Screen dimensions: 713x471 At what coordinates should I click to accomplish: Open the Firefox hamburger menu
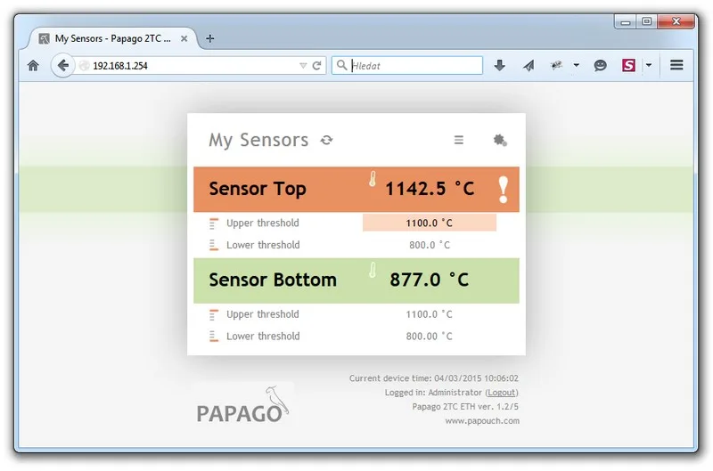(676, 65)
